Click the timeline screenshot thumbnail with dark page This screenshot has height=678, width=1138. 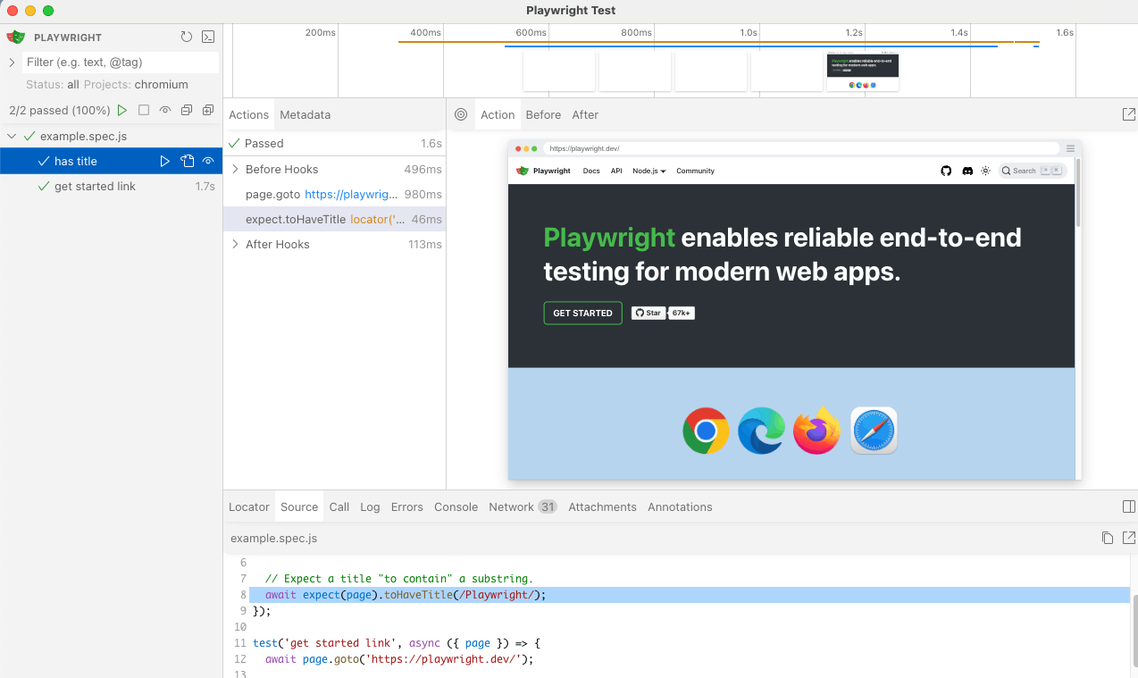(863, 71)
